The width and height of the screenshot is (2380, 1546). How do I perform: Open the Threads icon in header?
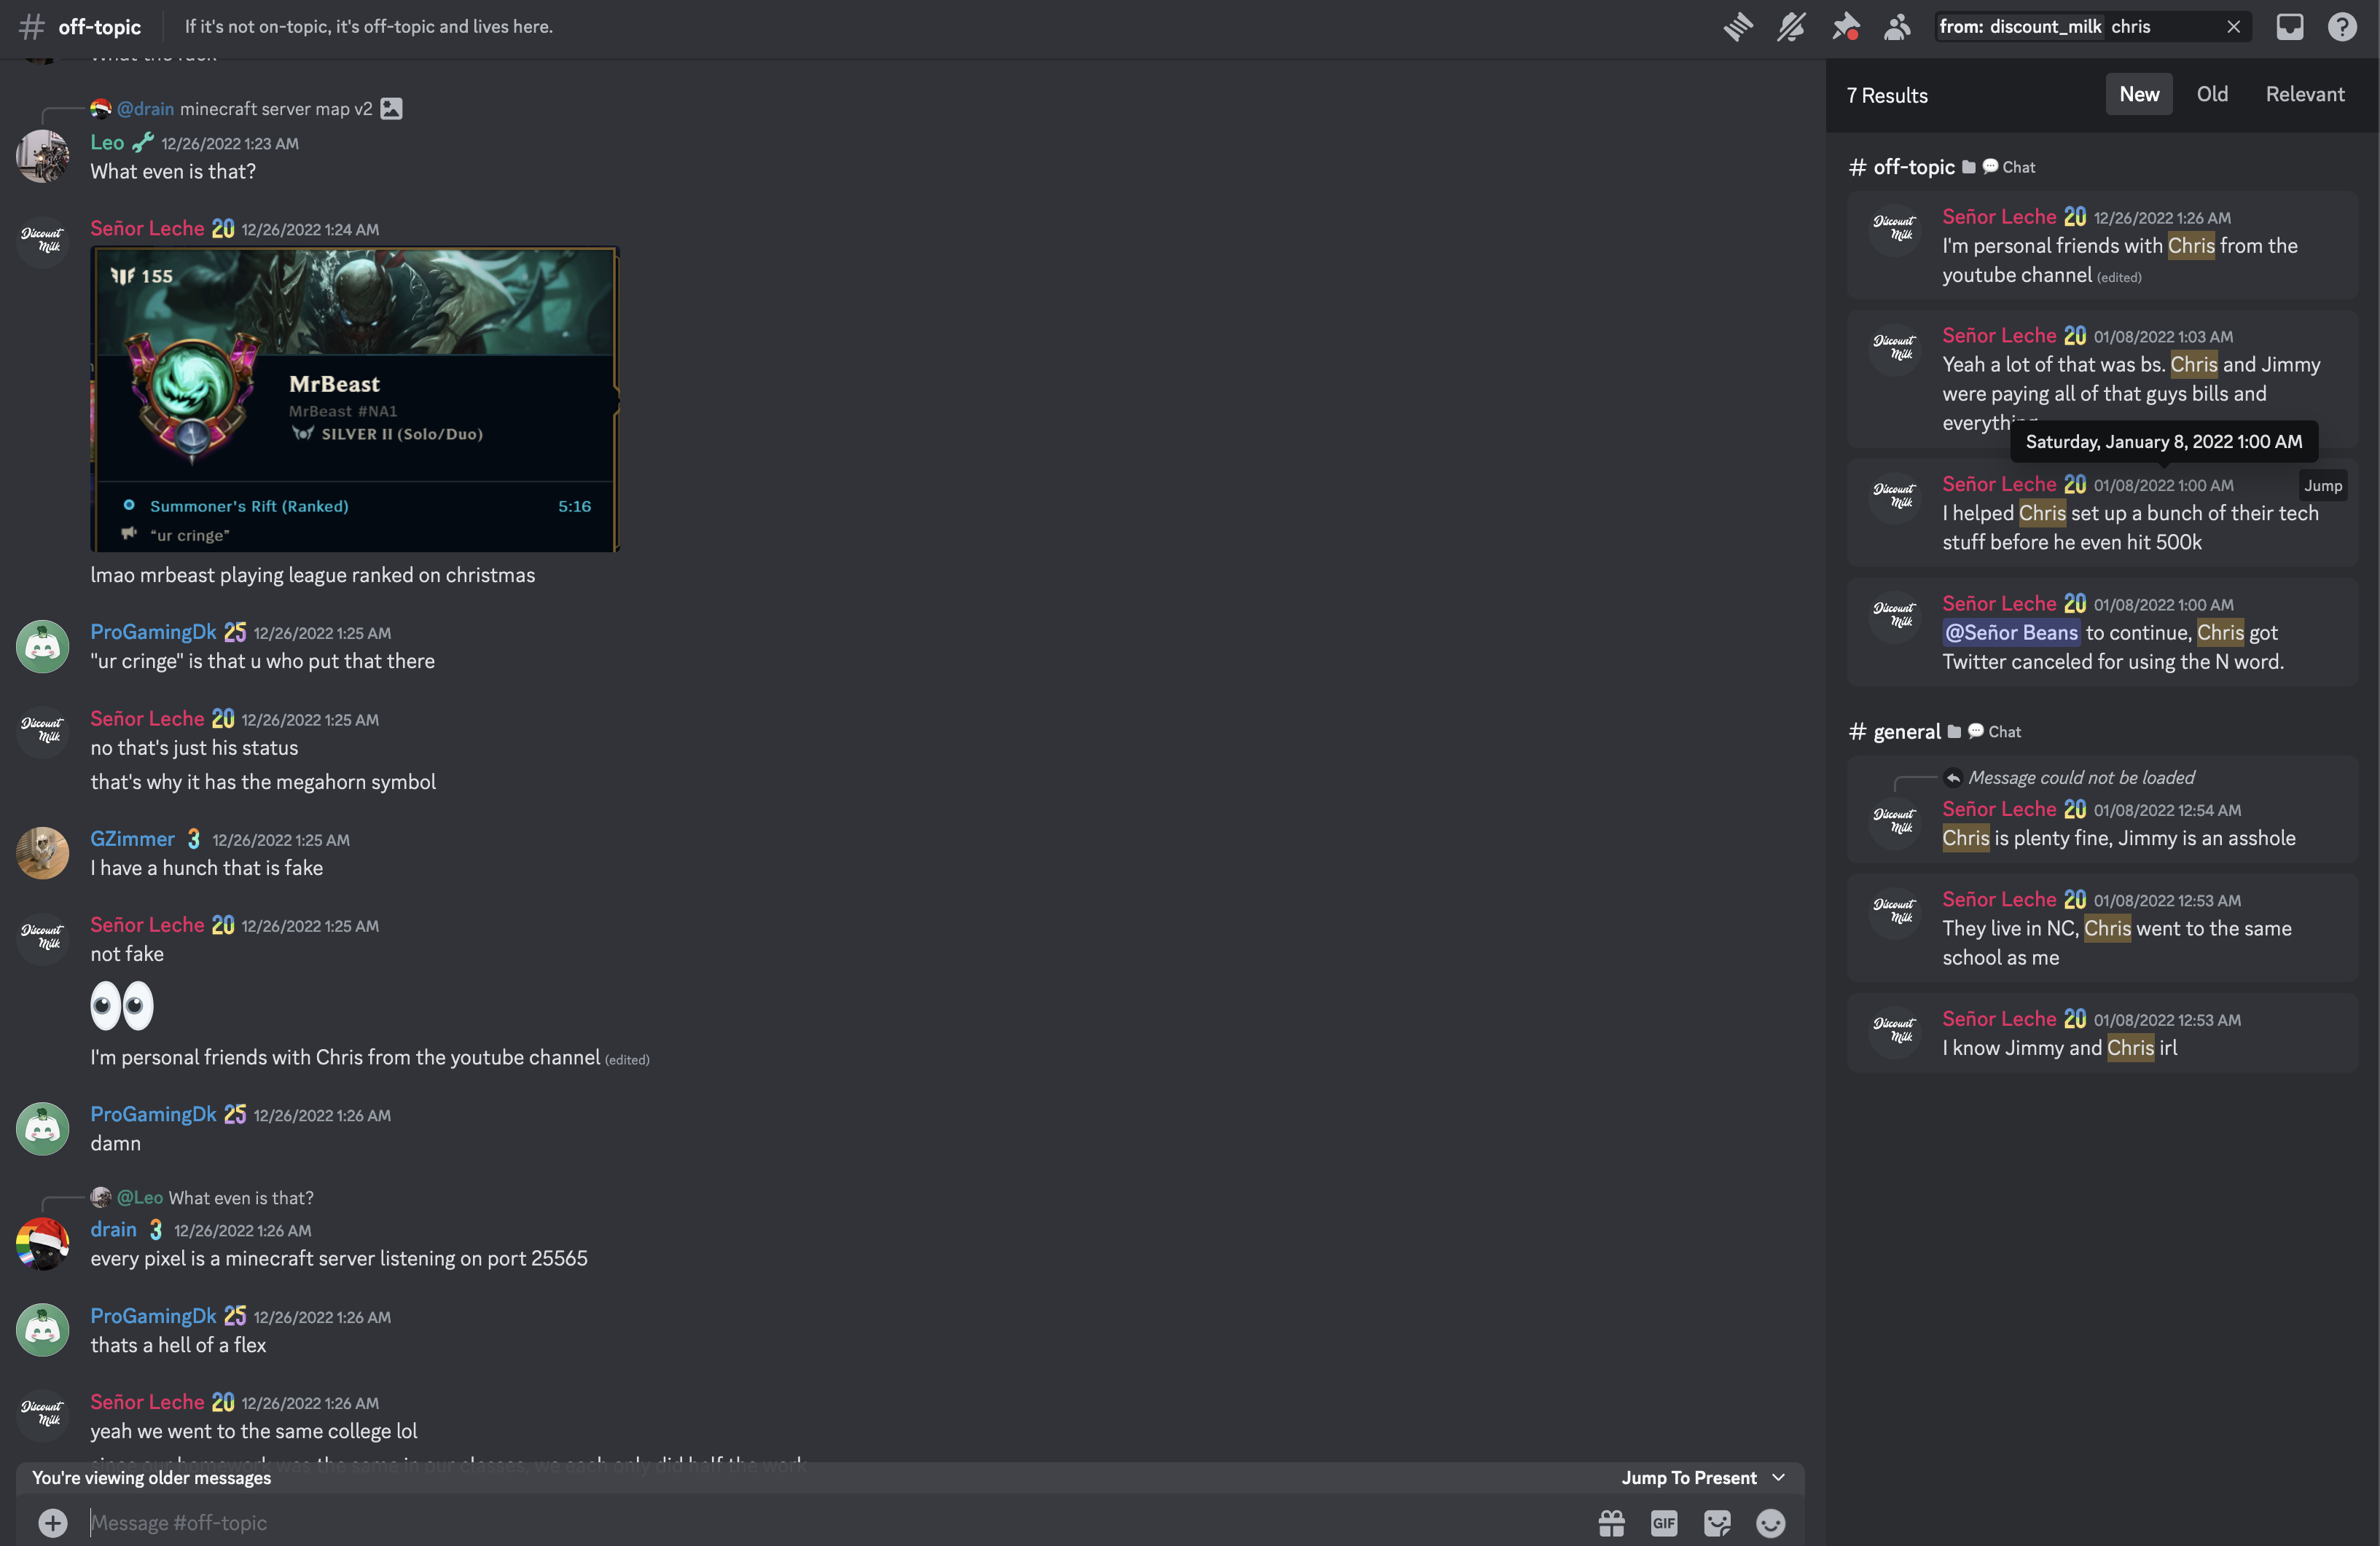pos(1738,27)
